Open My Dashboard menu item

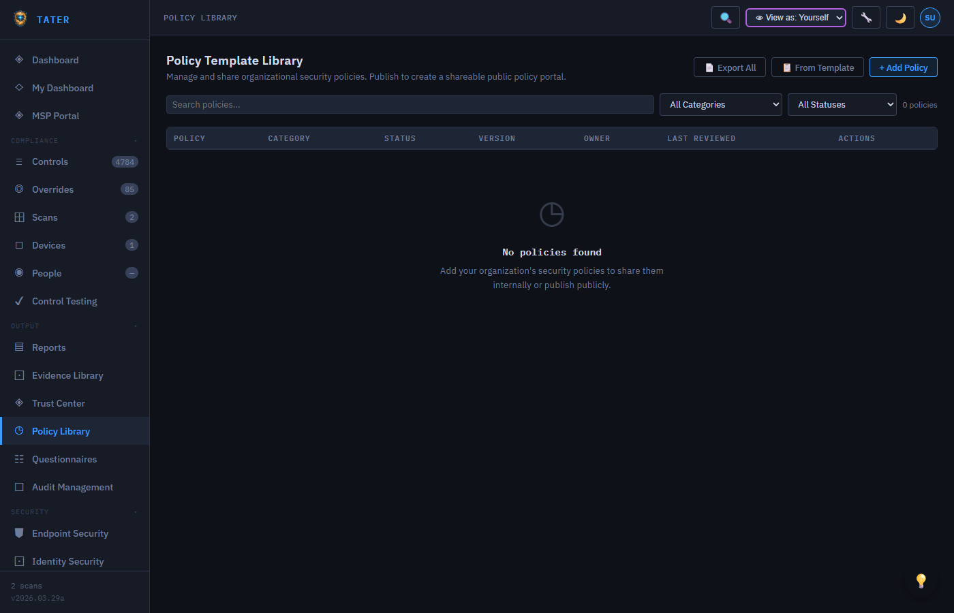(74, 88)
